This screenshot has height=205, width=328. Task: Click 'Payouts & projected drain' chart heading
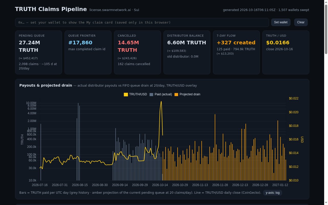click(46, 85)
